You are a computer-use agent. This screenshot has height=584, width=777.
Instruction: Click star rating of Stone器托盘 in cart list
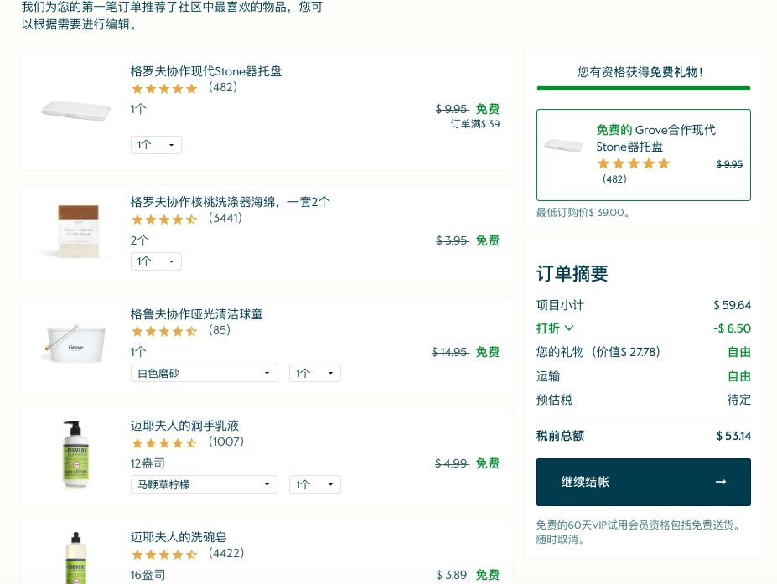tap(164, 89)
